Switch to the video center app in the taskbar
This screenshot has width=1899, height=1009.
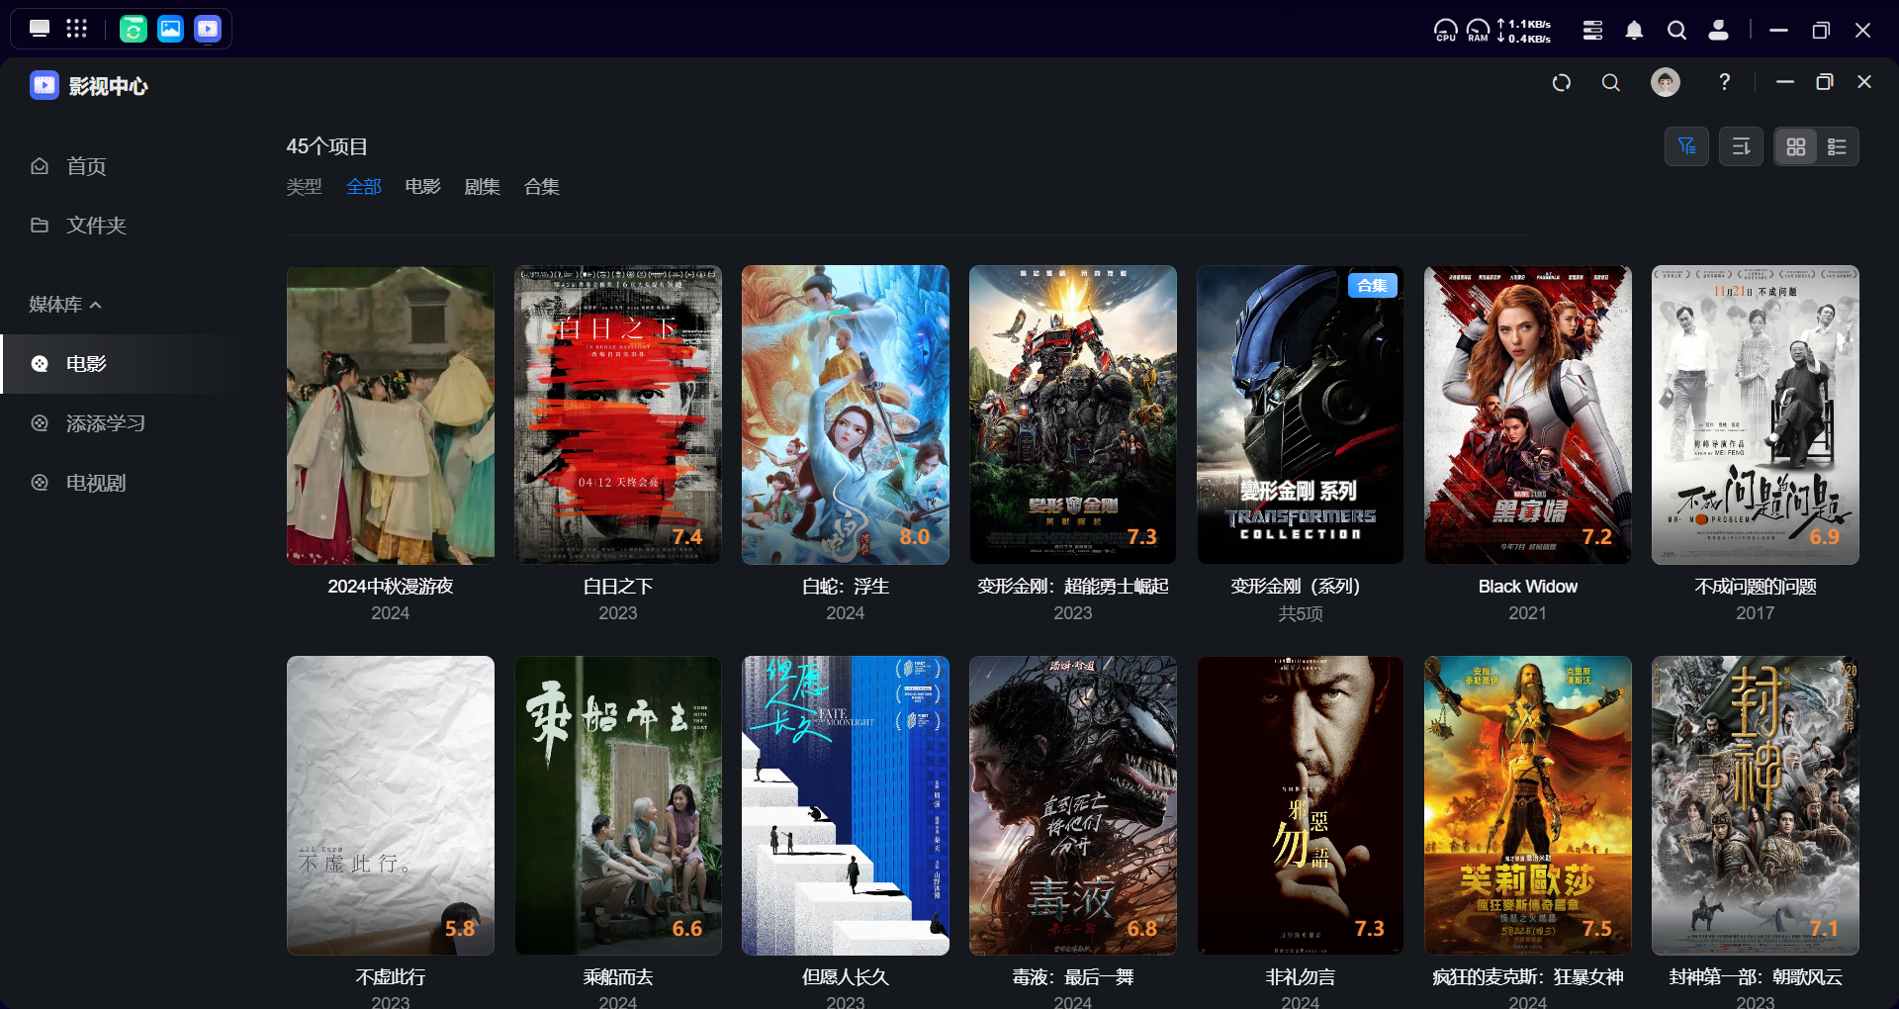tap(208, 29)
